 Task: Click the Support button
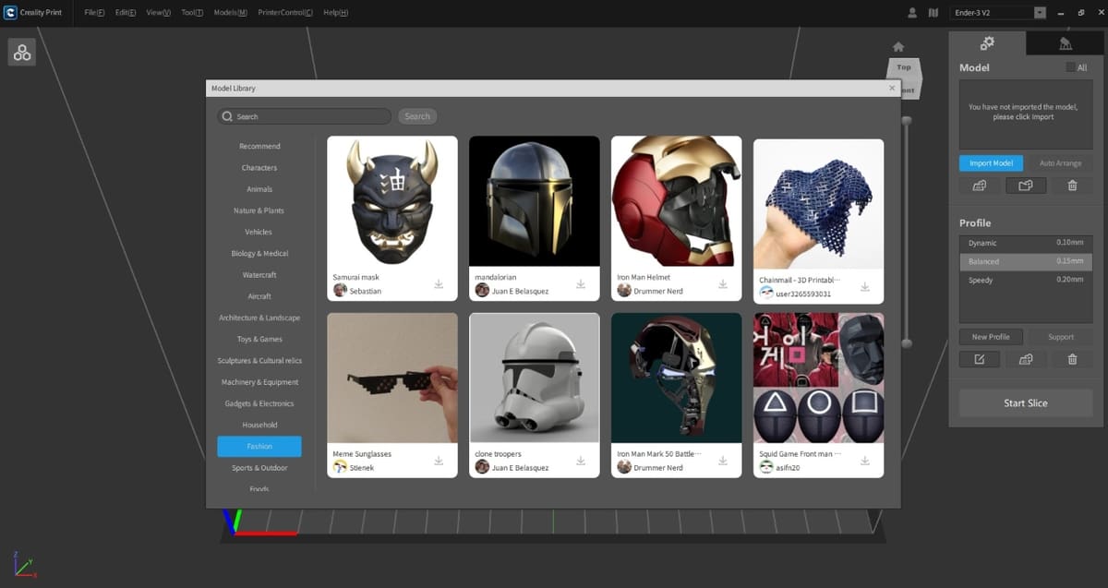[x=1060, y=337]
